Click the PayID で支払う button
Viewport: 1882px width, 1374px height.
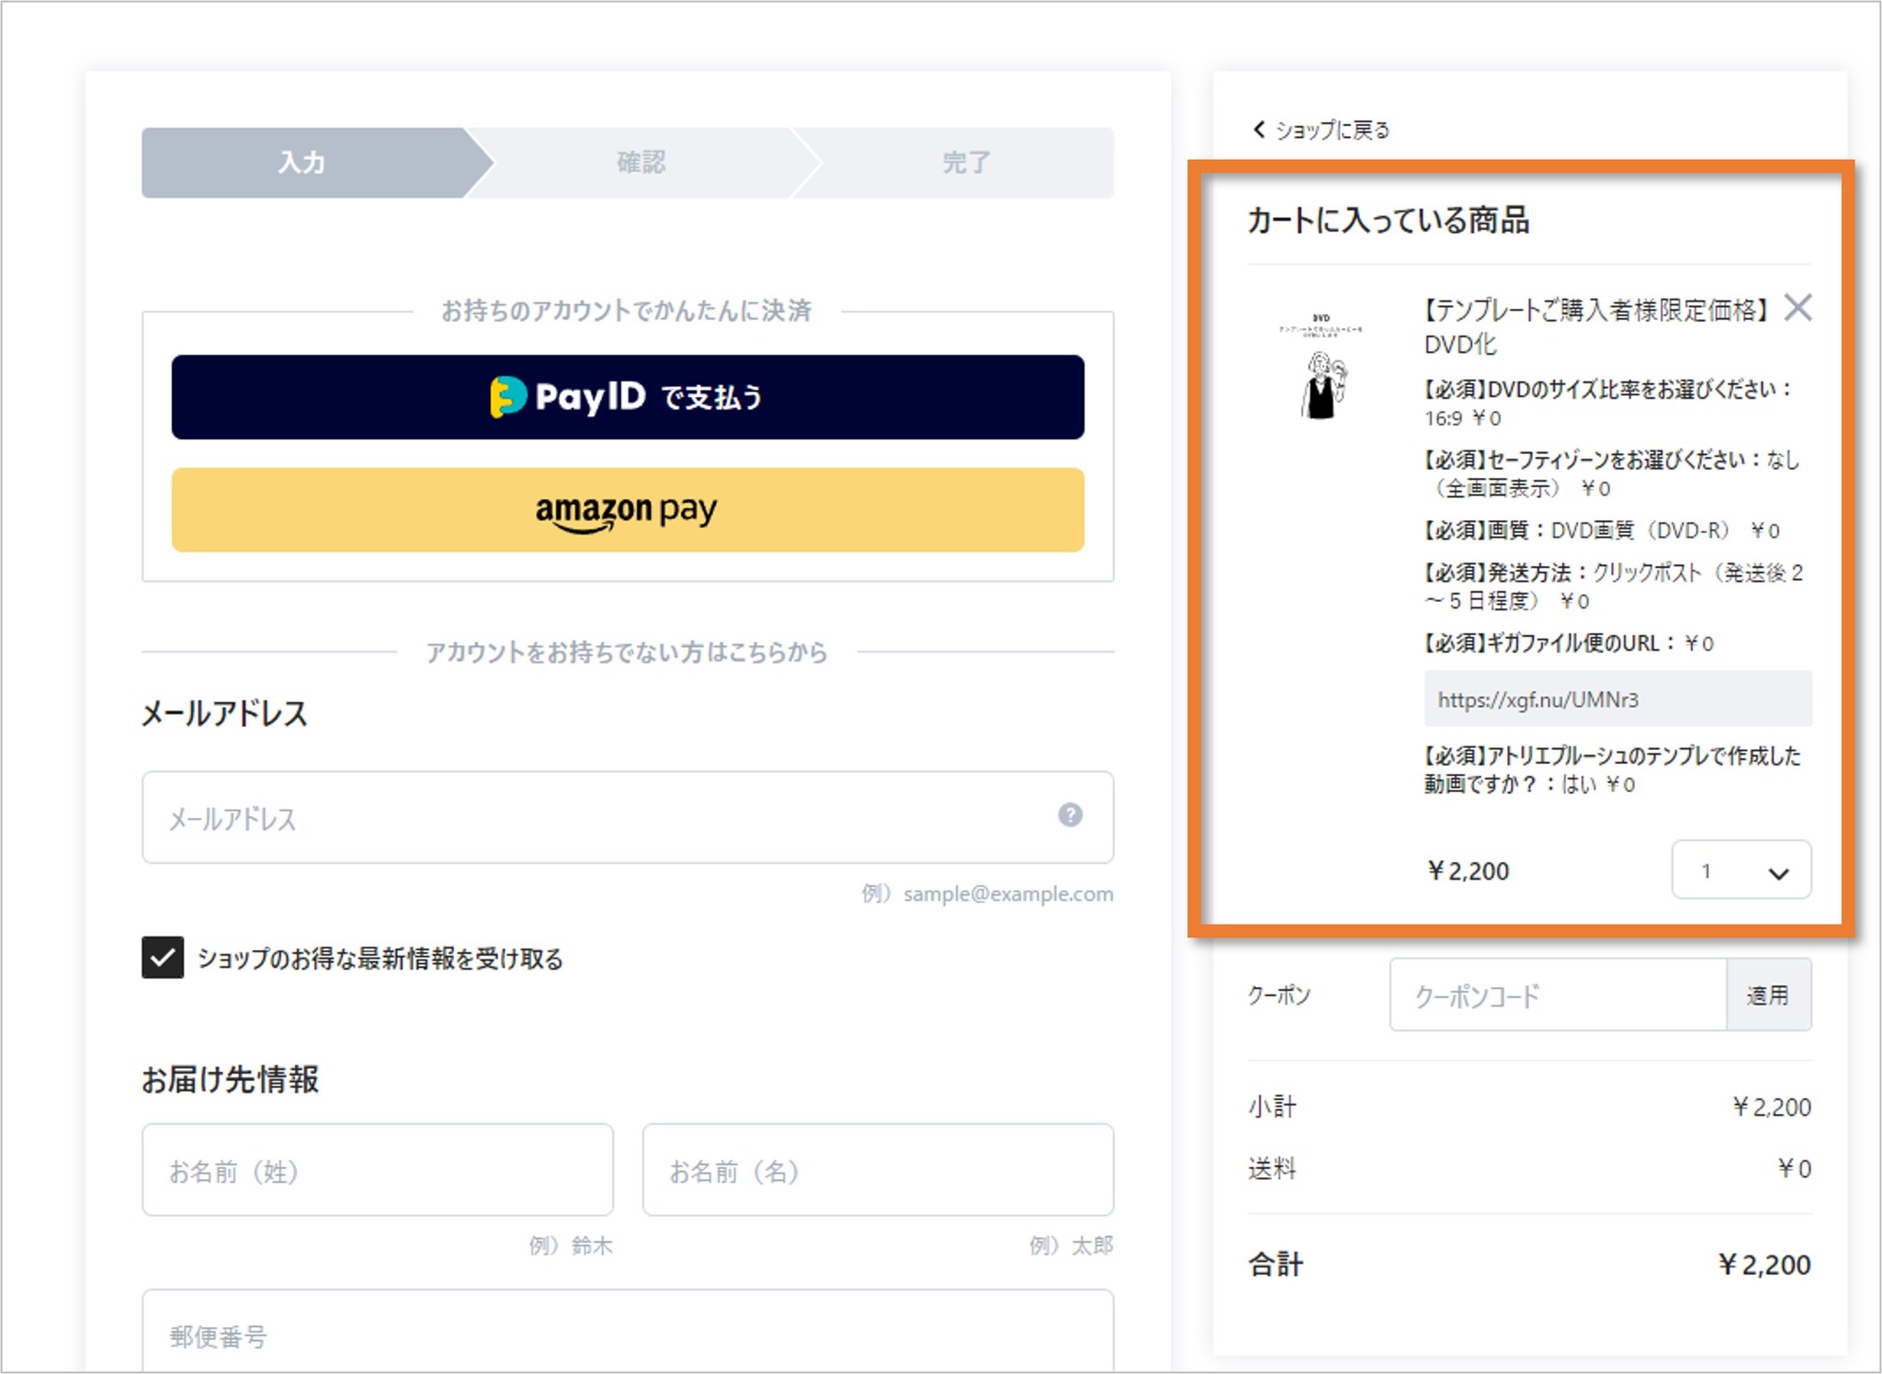coord(628,397)
